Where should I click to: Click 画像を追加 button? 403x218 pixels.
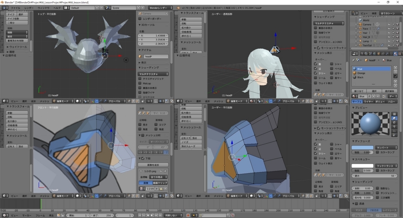coord(153,165)
